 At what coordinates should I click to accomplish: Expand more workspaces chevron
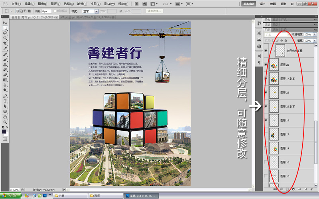point(292,4)
